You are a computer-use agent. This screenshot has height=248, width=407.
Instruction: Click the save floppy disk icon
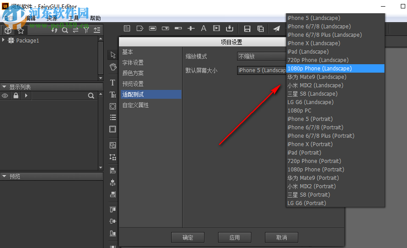tap(247, 29)
